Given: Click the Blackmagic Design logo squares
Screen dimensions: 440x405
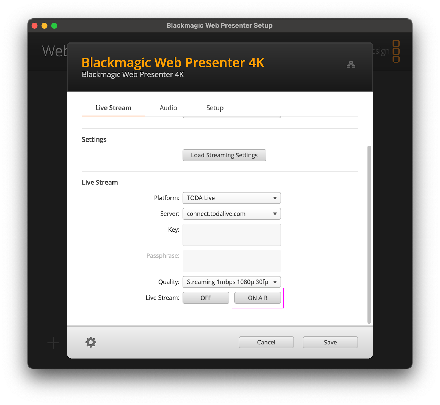Looking at the screenshot, I should click(396, 51).
